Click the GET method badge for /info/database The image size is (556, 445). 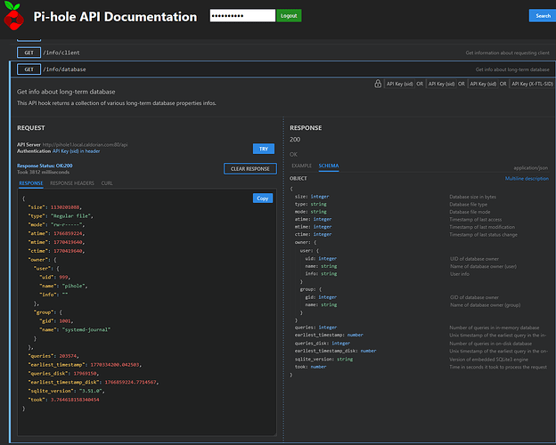(x=29, y=69)
